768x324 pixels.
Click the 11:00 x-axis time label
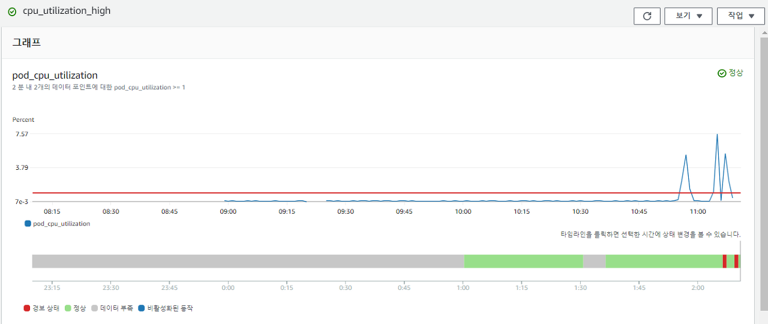point(698,211)
